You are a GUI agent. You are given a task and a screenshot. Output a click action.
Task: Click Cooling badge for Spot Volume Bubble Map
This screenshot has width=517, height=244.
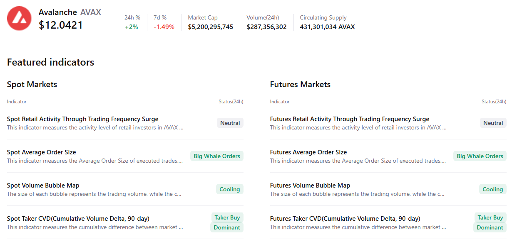[x=229, y=189]
